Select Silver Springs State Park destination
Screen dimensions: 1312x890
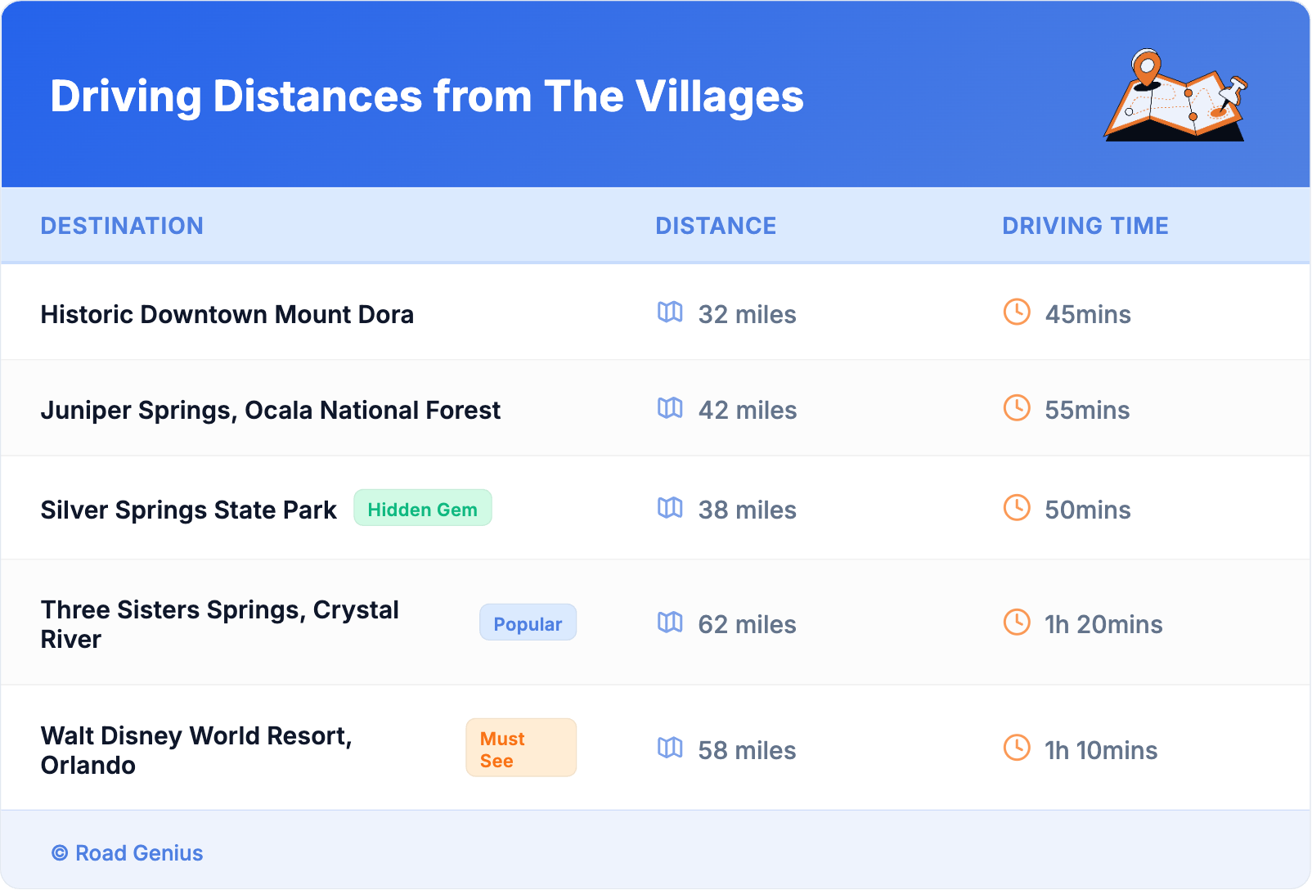[x=188, y=510]
